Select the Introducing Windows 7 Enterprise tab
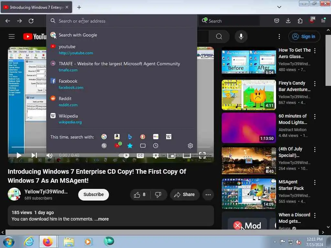 point(36,7)
